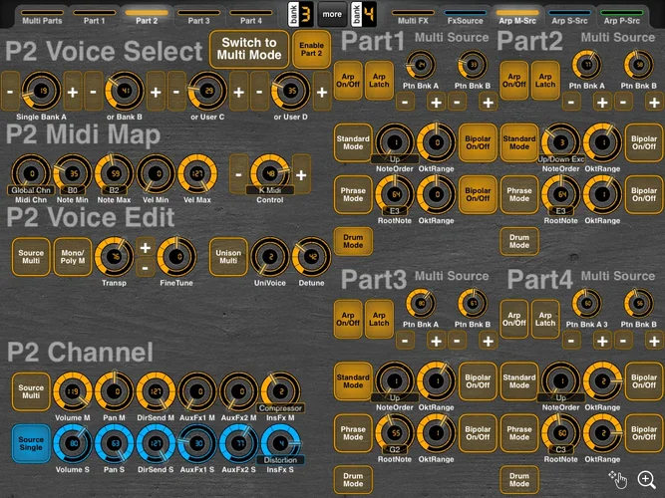The image size is (665, 498).
Task: Toggle Part2 Arp Latch
Action: (543, 80)
